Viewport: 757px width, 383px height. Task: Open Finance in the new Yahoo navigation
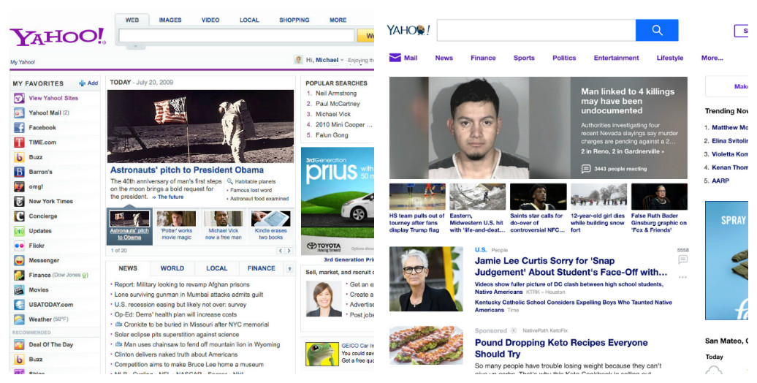pos(483,58)
